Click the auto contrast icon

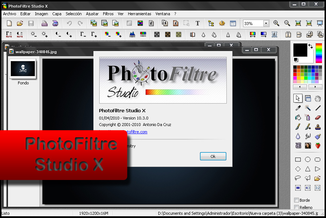coord(20,34)
